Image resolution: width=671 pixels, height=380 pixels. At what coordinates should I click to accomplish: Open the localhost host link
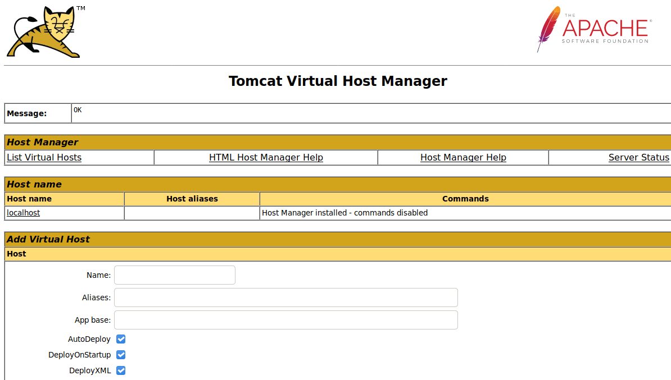pos(23,213)
